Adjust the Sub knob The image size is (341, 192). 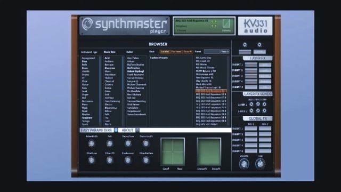tap(110, 143)
